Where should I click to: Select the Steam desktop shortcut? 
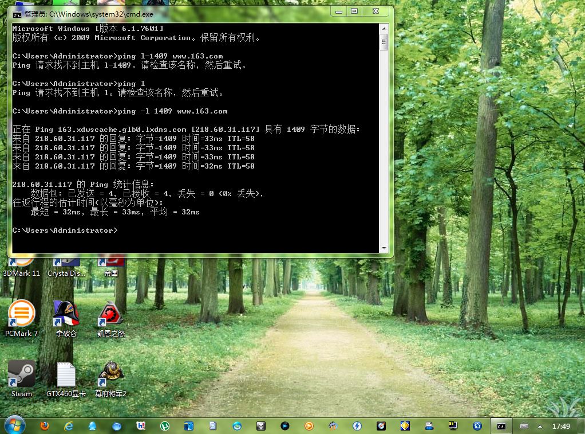point(21,379)
